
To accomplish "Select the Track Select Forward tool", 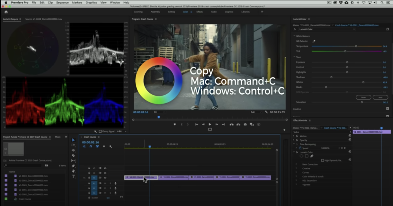I will (73, 145).
